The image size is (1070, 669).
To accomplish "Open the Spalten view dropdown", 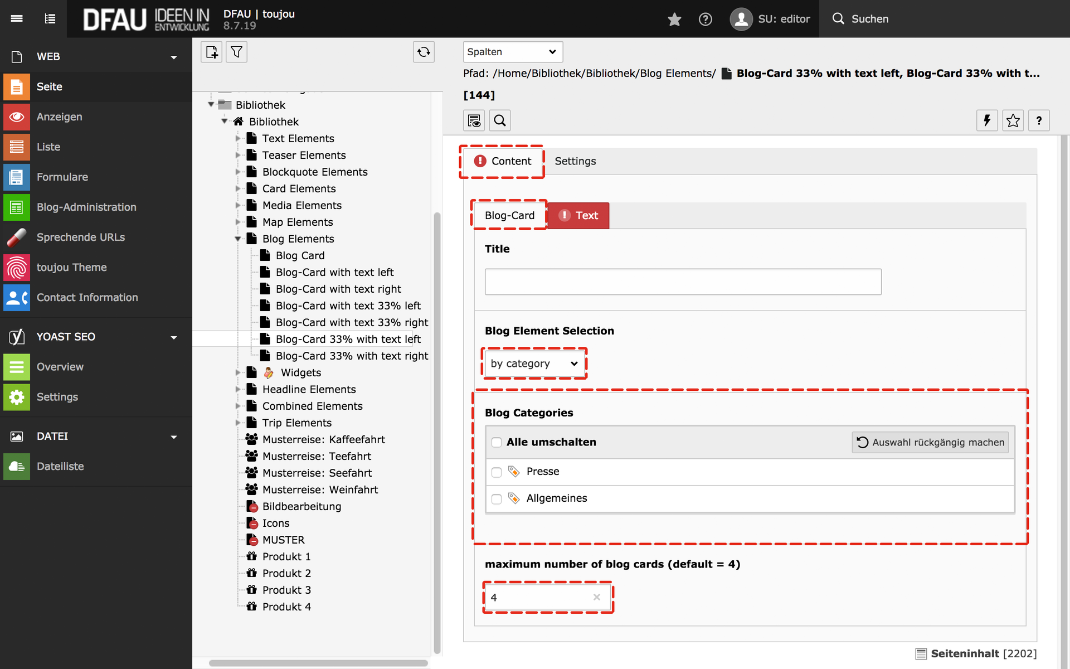I will tap(512, 52).
